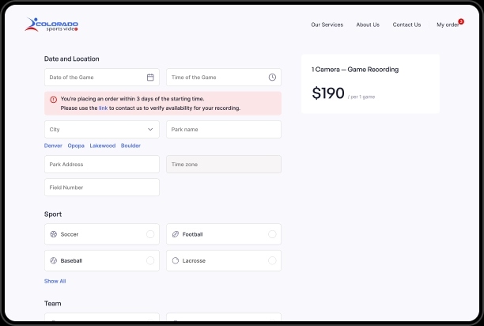Click the lacrosse icon
Screen dimensions: 484x326
click(175, 260)
